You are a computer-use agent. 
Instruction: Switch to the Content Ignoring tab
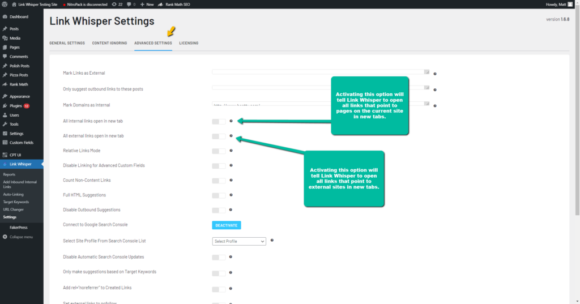pyautogui.click(x=109, y=43)
